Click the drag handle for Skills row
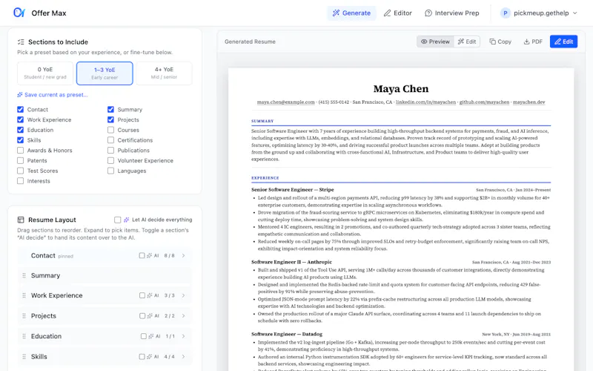 (24, 357)
